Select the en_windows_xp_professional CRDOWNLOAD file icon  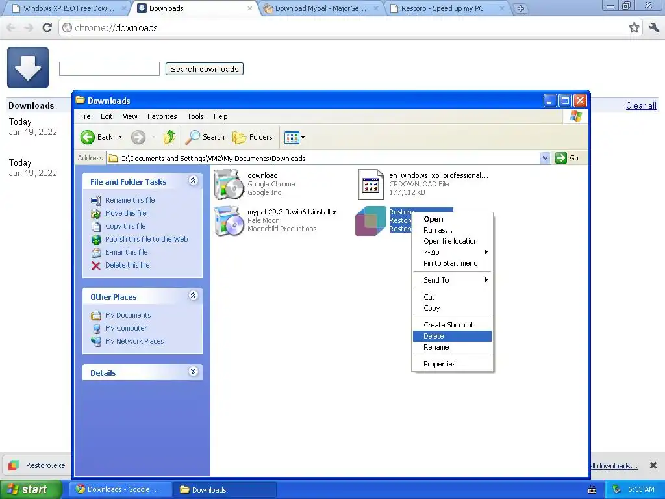tap(371, 184)
